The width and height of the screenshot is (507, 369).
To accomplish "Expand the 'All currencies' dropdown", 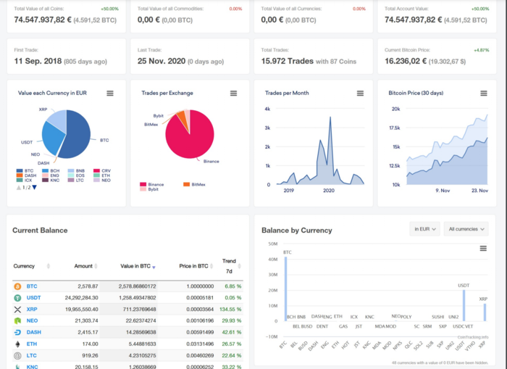I will click(466, 229).
